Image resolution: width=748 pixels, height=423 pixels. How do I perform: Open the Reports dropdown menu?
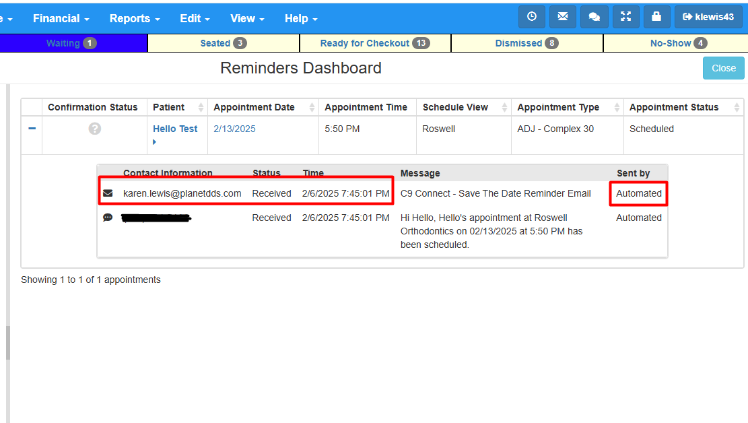(135, 18)
